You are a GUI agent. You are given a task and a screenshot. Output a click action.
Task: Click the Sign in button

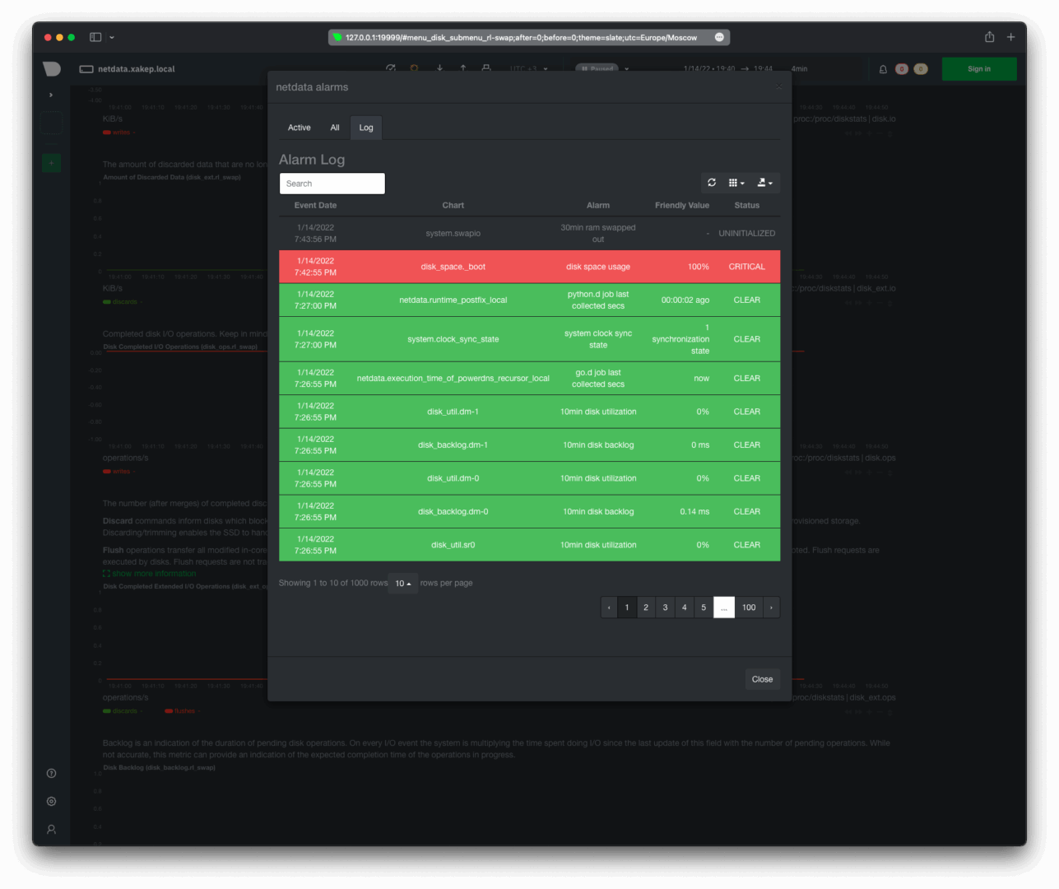(979, 69)
